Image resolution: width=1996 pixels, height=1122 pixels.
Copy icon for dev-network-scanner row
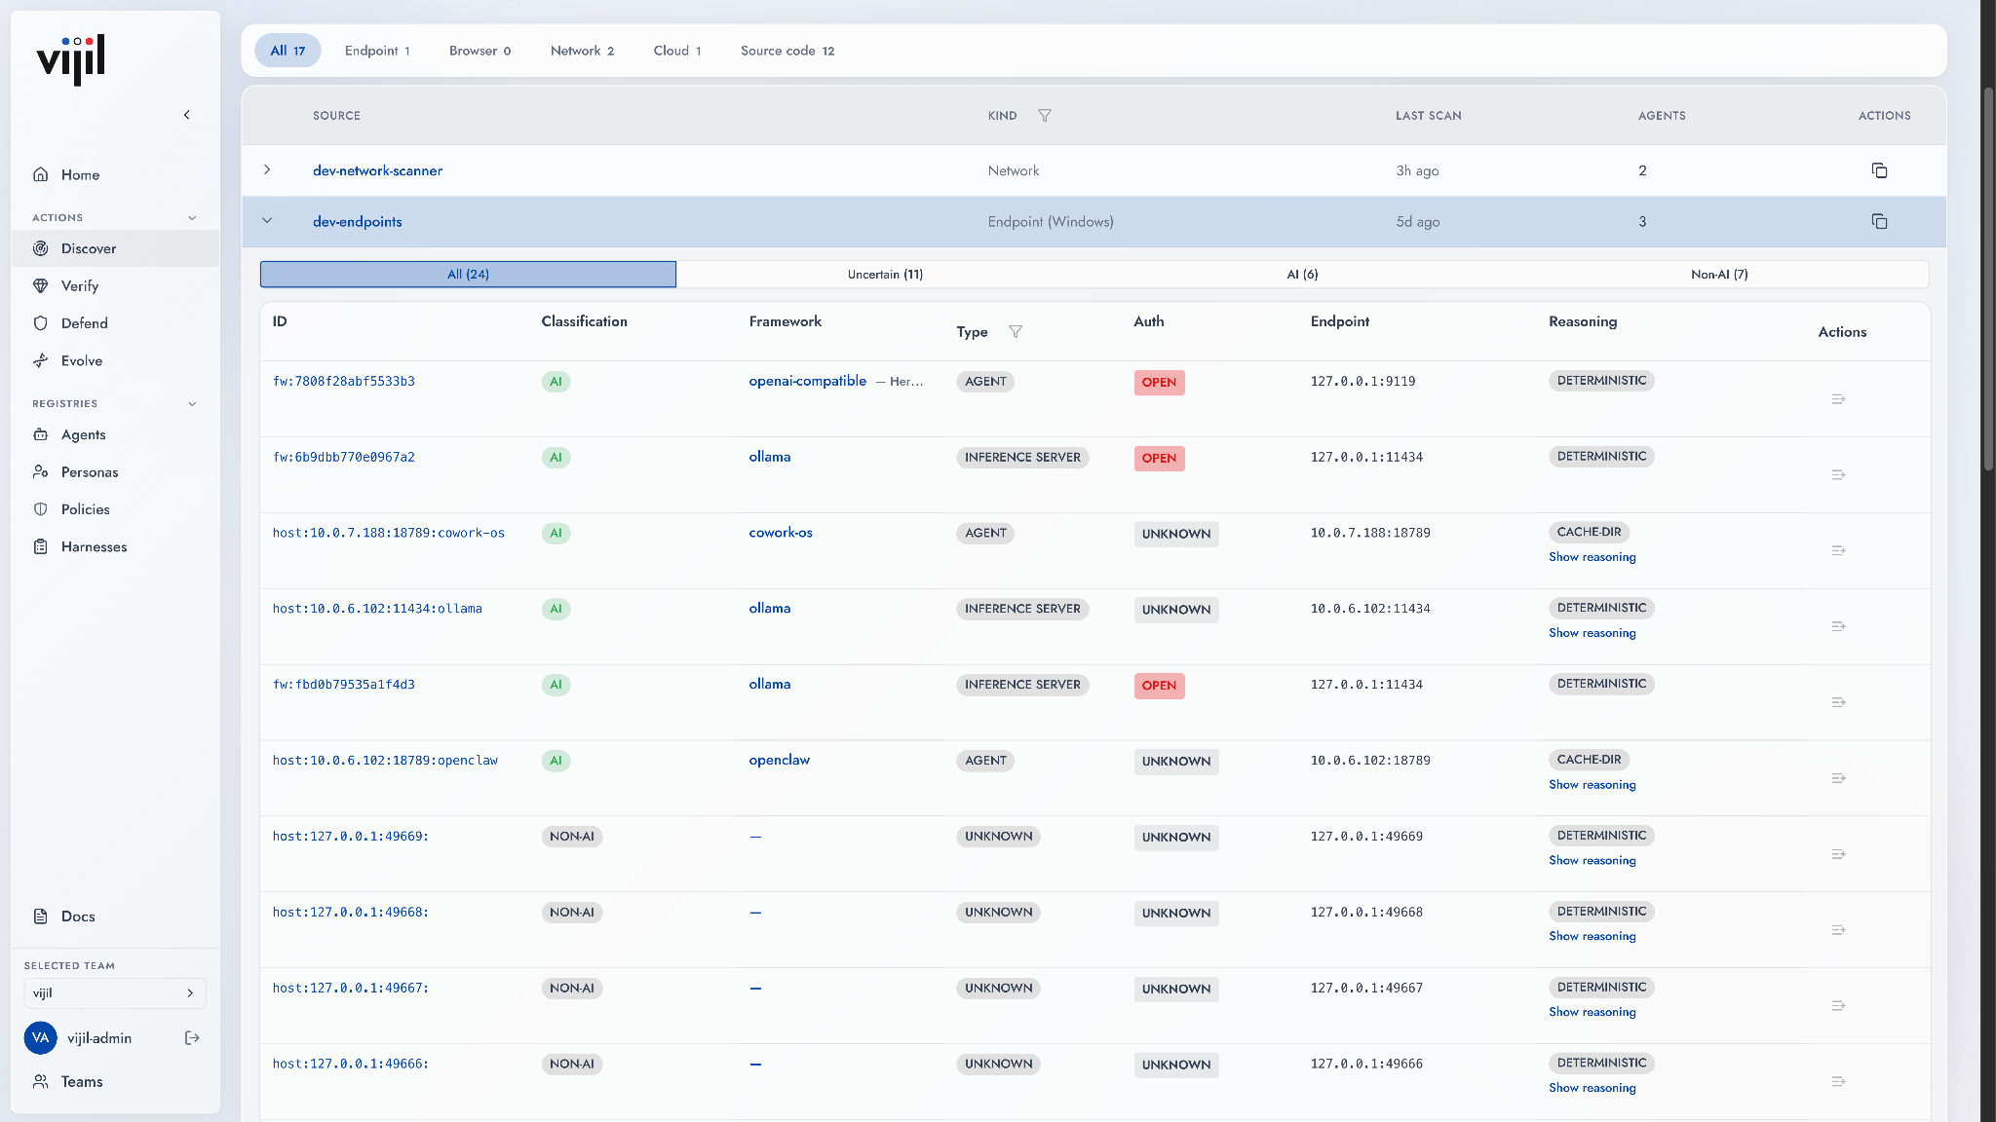[1879, 170]
